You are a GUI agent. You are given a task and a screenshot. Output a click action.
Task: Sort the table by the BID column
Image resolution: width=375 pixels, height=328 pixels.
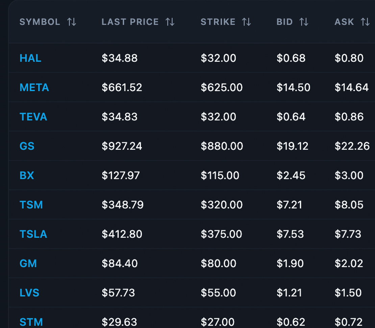point(285,22)
